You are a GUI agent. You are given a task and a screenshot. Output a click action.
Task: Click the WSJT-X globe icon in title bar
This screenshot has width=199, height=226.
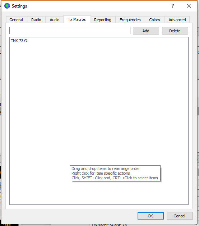pyautogui.click(x=7, y=6)
